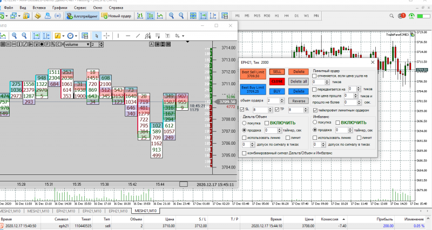This screenshot has width=432, height=230.
Task: Select the arrow cursor tool
Action: point(97,36)
